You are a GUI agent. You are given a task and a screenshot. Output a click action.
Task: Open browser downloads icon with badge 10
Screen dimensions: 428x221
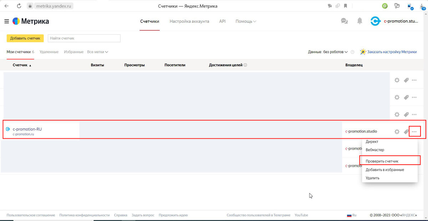click(x=423, y=6)
